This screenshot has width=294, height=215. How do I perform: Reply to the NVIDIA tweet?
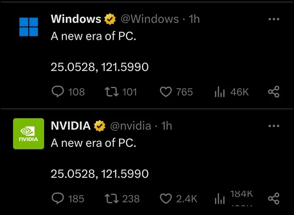(x=58, y=198)
